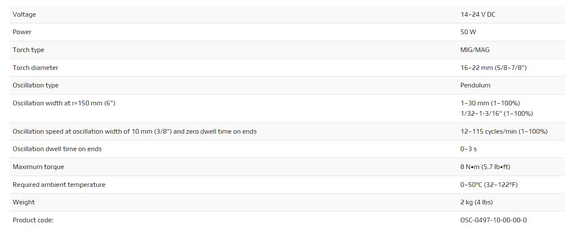Click the 2 kg (4 lbs) weight value

(x=476, y=202)
